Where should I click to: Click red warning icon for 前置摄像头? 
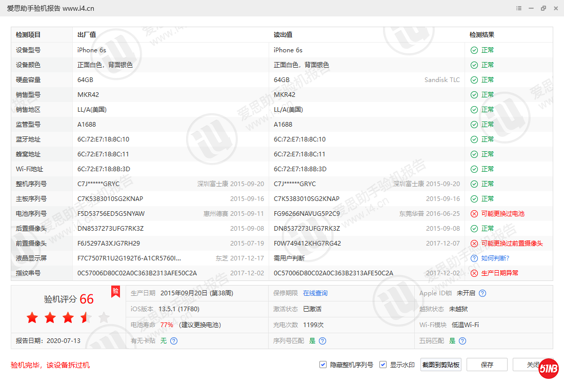(474, 244)
